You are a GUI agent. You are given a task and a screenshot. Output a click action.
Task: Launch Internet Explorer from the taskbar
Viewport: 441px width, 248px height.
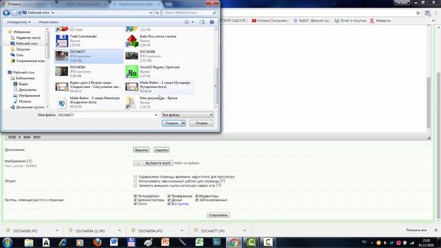pos(63,242)
